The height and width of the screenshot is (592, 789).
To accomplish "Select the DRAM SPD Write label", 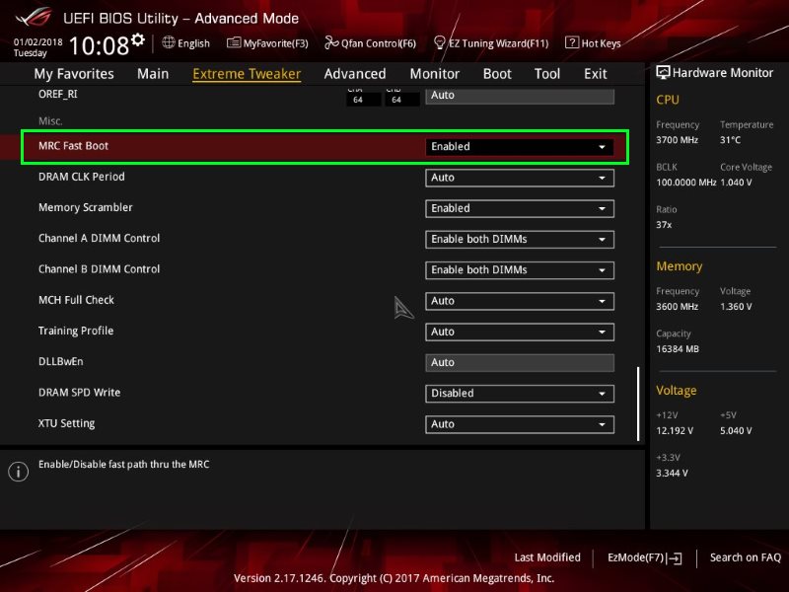I will pyautogui.click(x=80, y=393).
